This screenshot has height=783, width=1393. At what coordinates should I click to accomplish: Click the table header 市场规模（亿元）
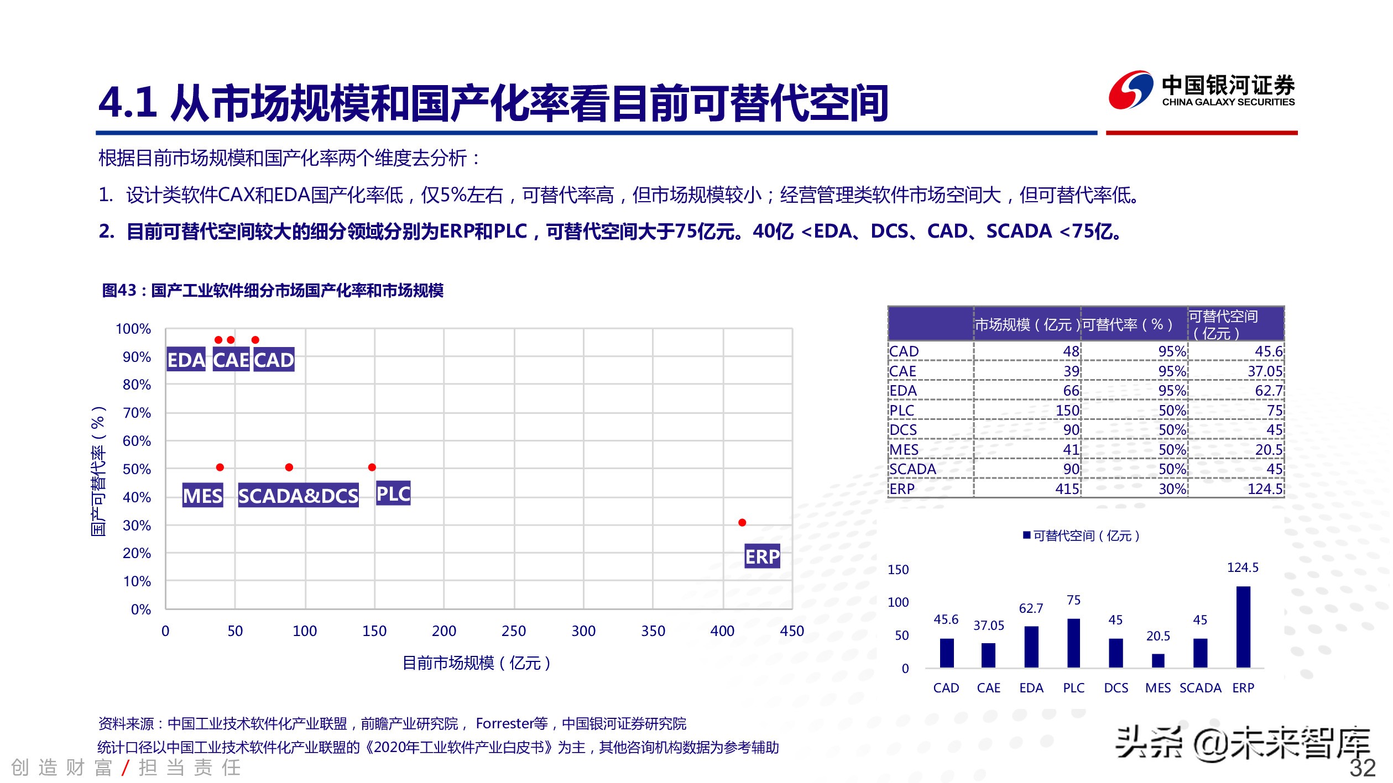(x=1027, y=324)
